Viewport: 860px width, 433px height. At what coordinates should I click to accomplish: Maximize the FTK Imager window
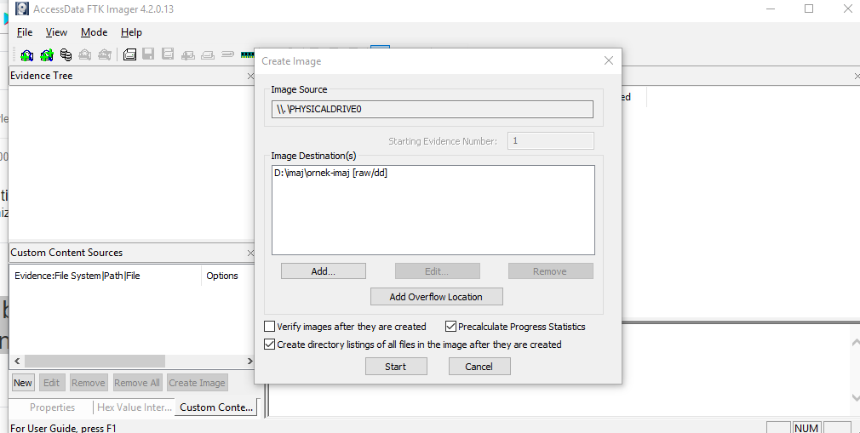tap(809, 9)
